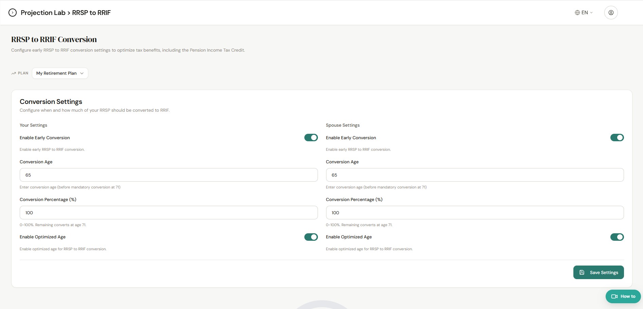Focus spouse Conversion Percentage input field
Viewport: 643px width, 309px height.
click(x=475, y=213)
